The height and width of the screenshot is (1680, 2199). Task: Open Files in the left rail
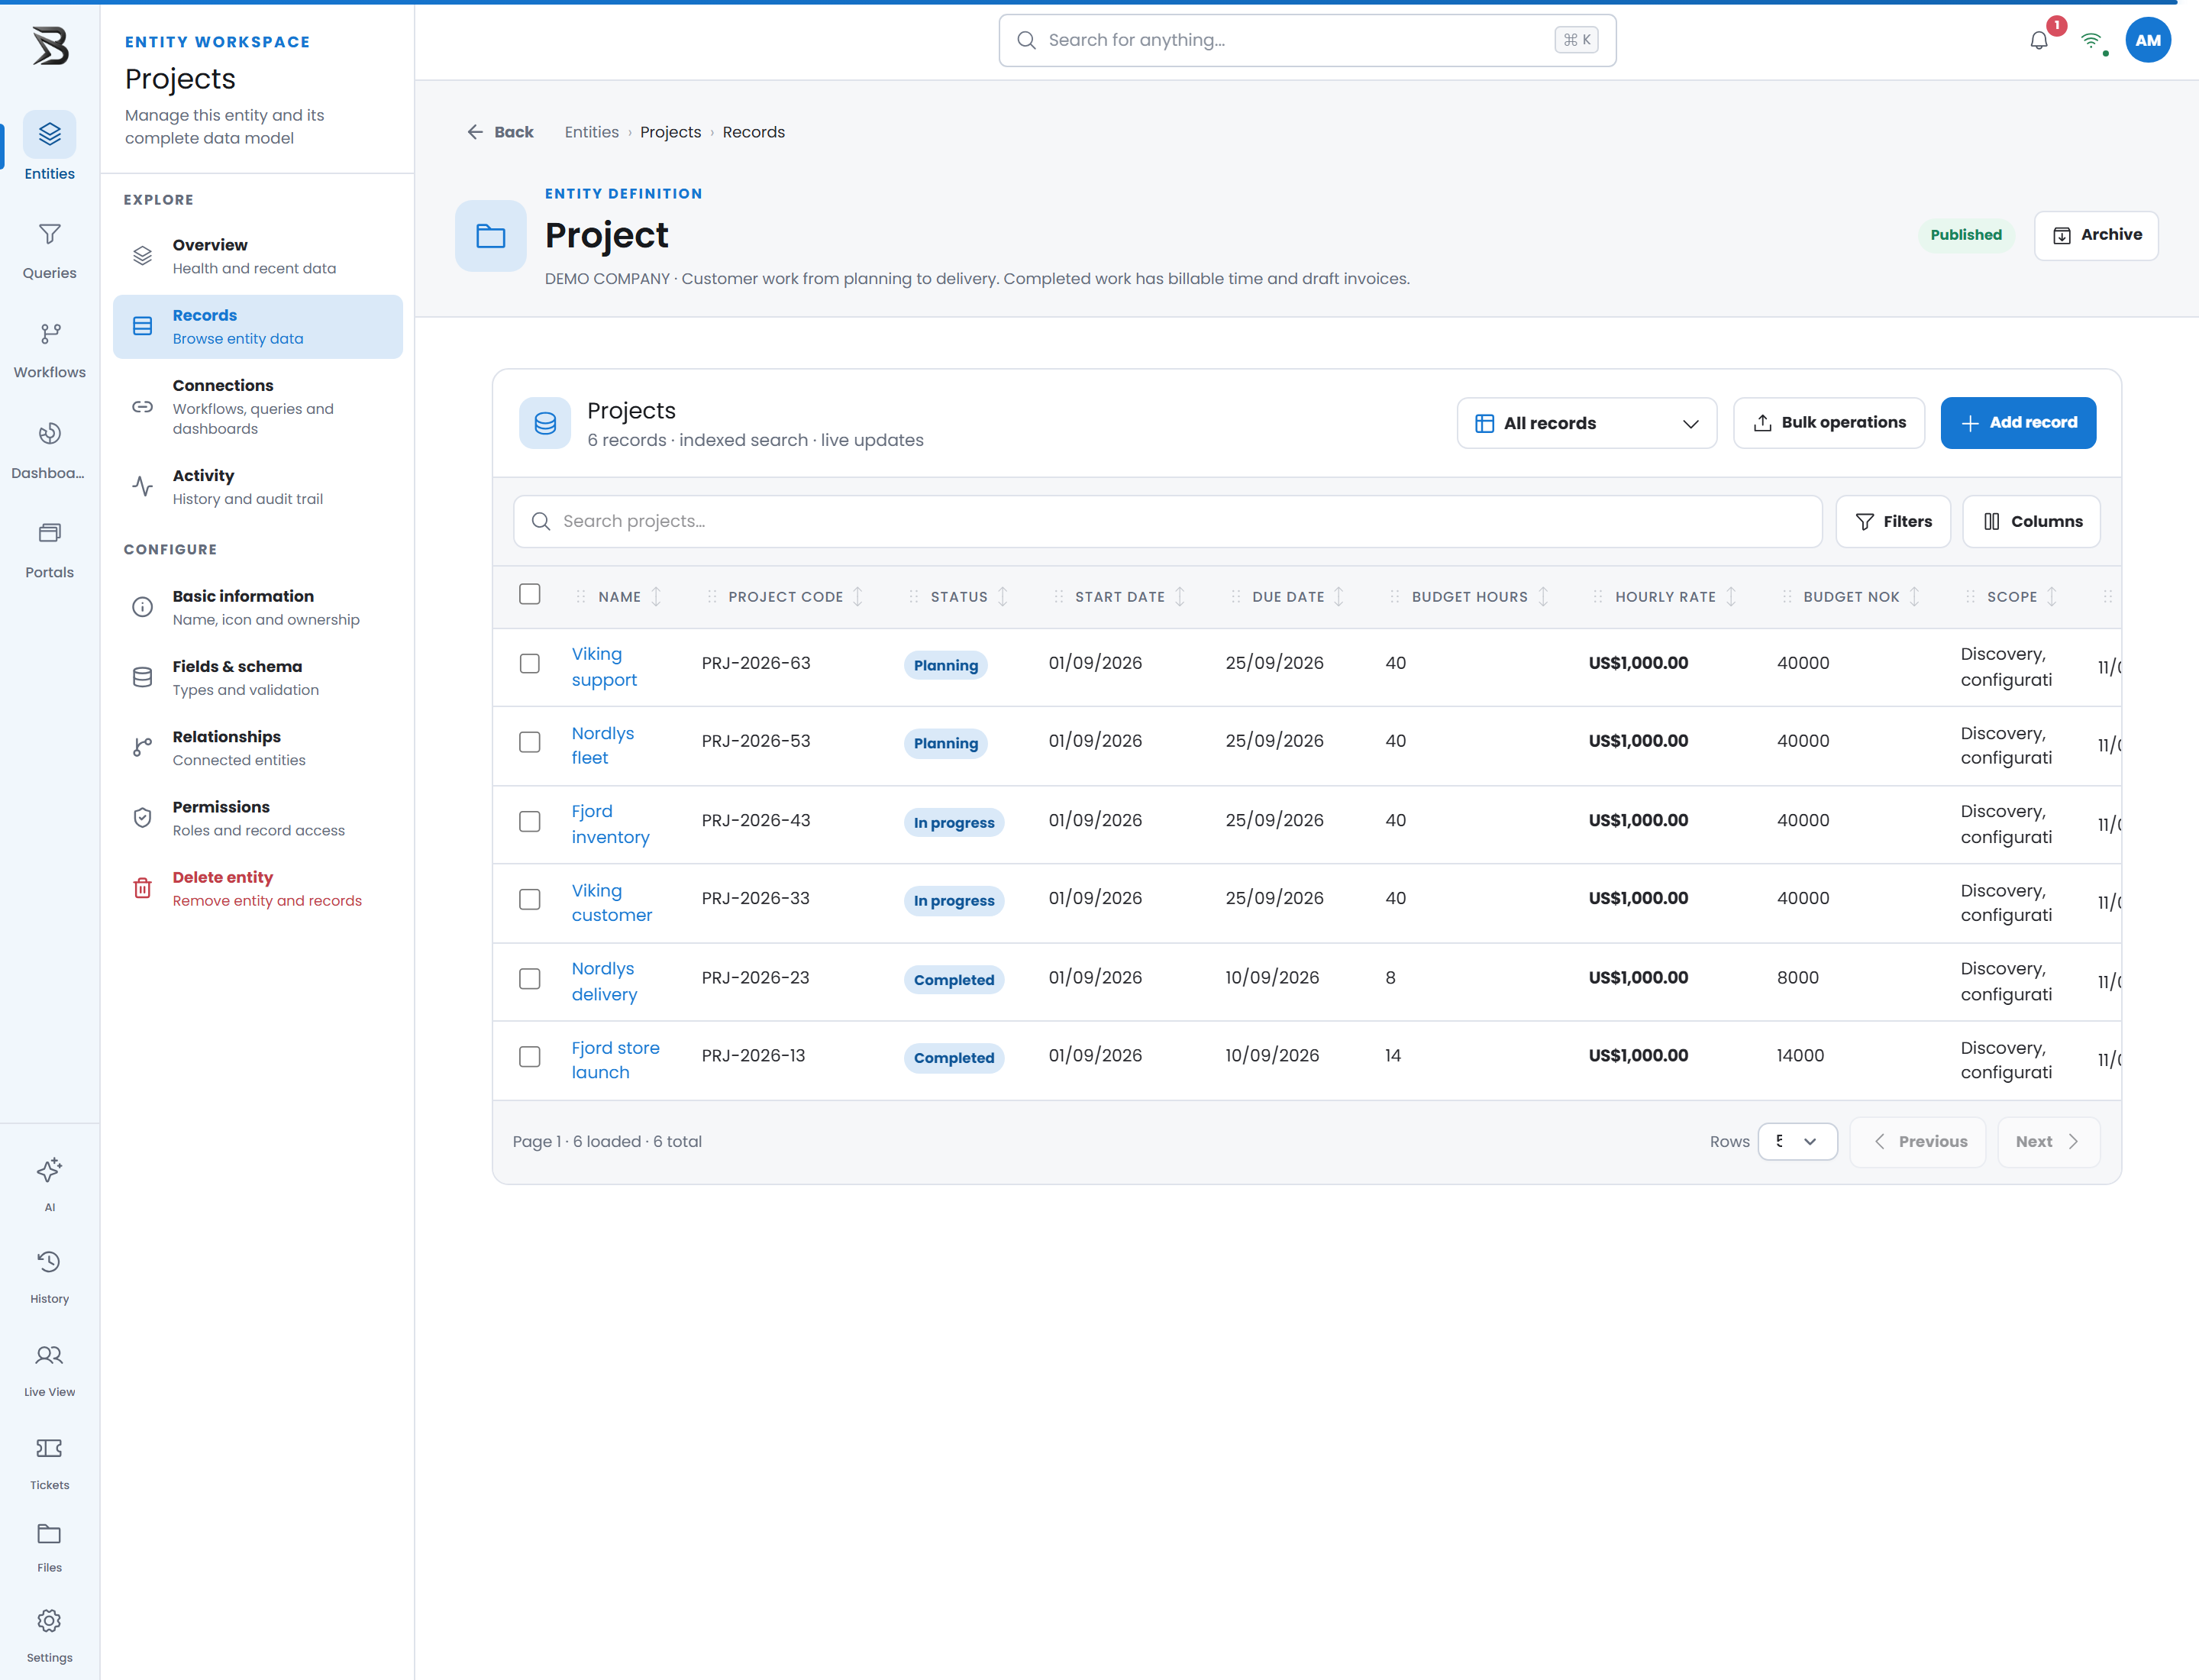pyautogui.click(x=49, y=1547)
